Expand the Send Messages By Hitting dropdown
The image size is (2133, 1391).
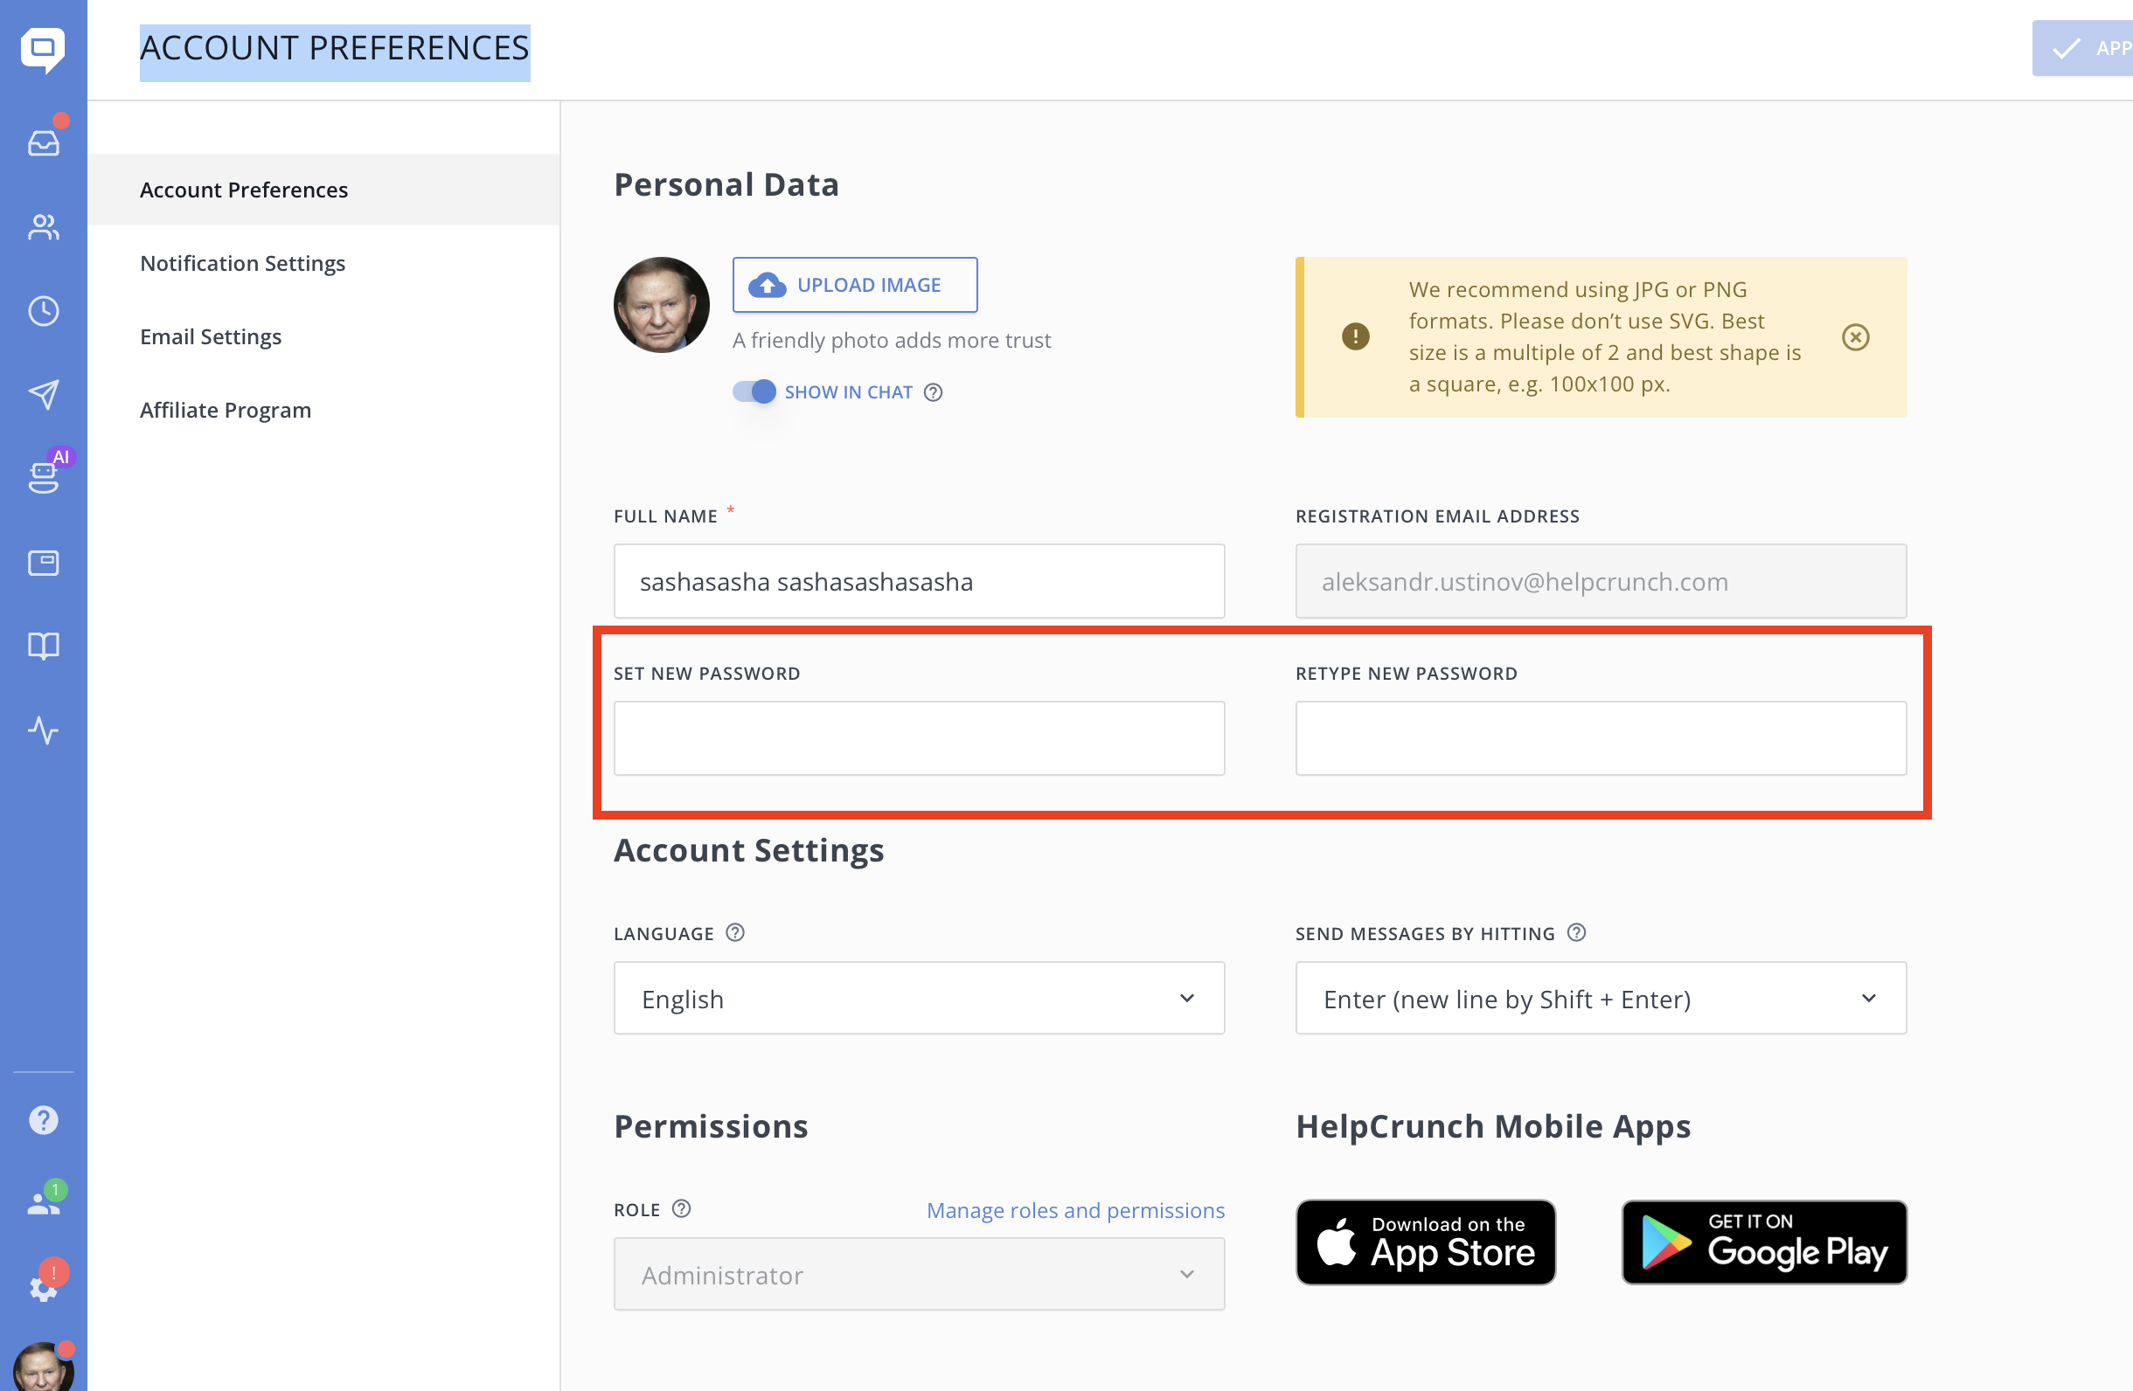(1600, 998)
